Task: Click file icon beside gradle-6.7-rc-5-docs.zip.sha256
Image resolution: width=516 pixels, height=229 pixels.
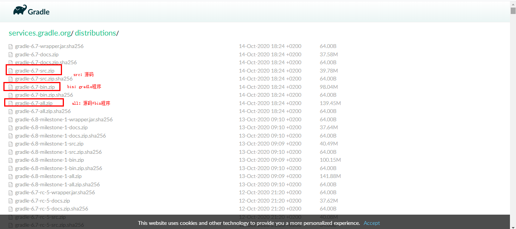Action: click(x=11, y=209)
